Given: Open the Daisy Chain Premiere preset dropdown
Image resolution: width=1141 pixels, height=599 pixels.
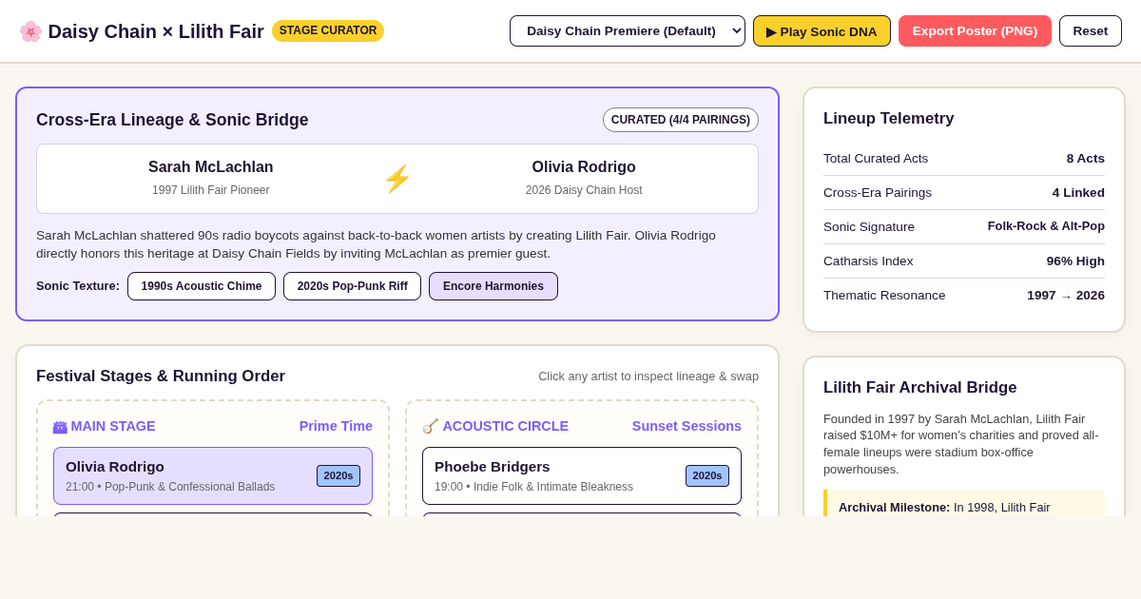Looking at the screenshot, I should point(628,30).
